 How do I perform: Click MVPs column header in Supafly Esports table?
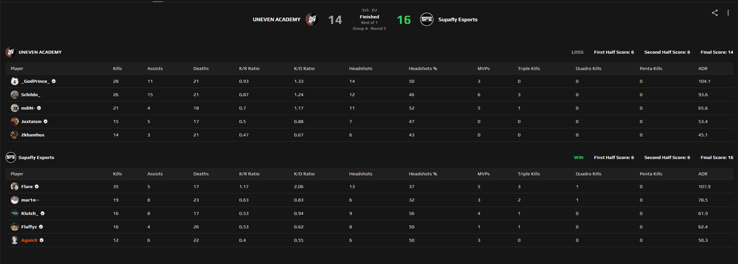(483, 174)
